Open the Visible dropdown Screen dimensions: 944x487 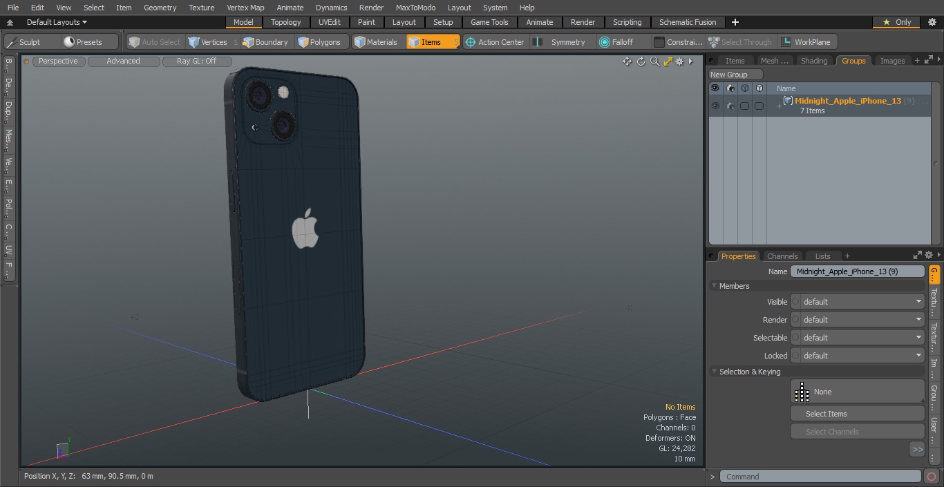(x=857, y=302)
